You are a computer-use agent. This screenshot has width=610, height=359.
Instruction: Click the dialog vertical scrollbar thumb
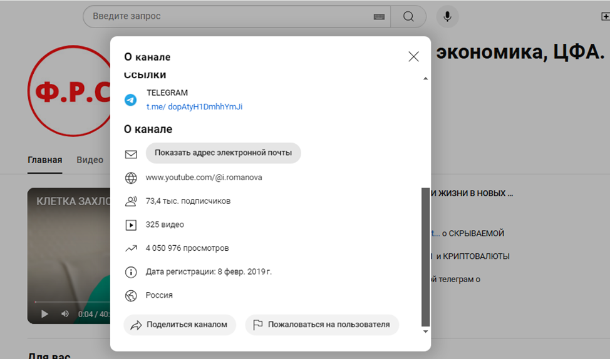coord(426,257)
